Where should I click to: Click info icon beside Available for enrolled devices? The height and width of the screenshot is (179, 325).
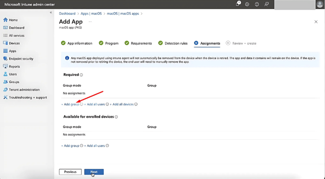click(x=116, y=117)
